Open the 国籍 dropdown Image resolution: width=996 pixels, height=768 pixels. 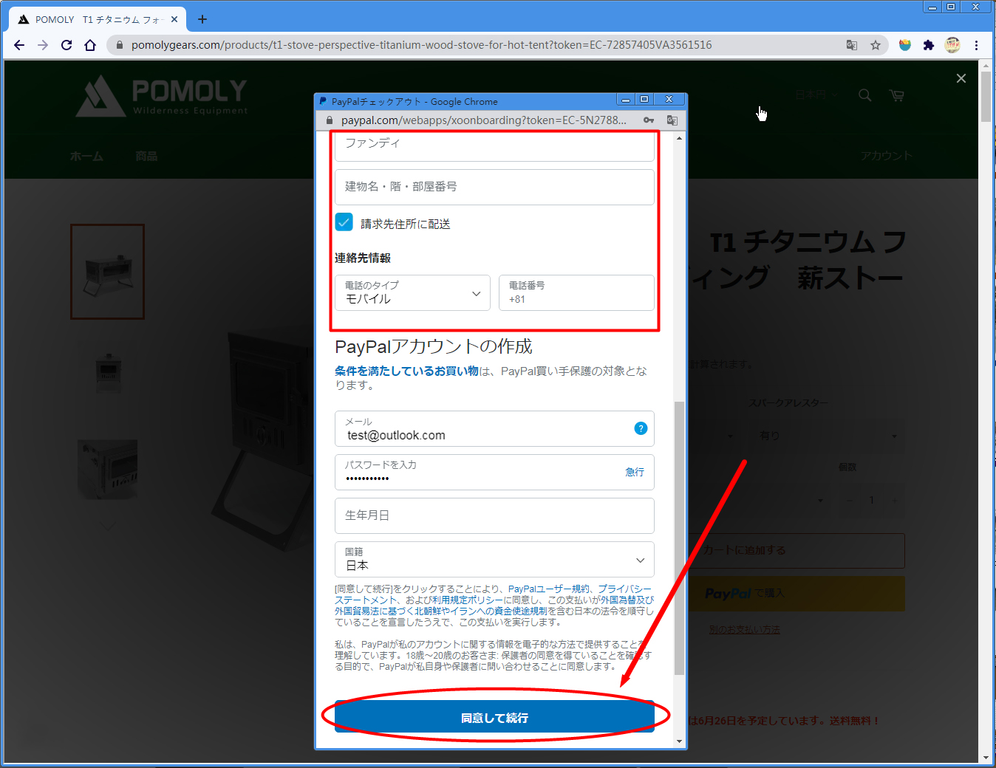pos(494,559)
